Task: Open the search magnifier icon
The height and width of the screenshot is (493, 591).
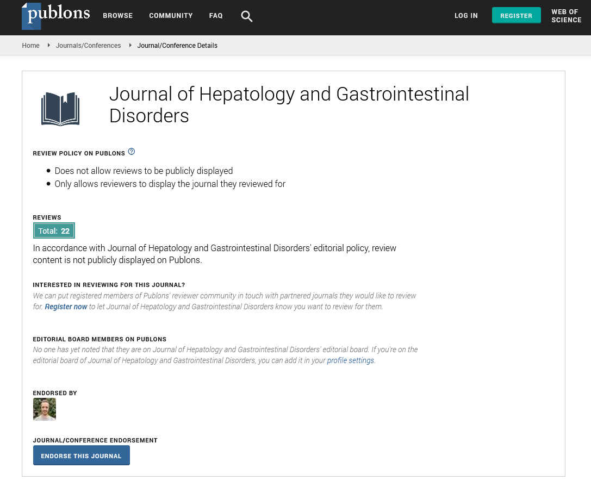Action: click(x=247, y=16)
